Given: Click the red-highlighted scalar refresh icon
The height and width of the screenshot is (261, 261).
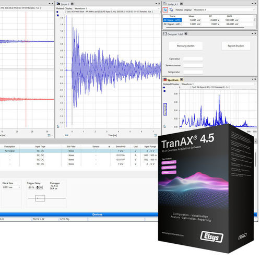Looking at the screenshot, I should pos(165,10).
